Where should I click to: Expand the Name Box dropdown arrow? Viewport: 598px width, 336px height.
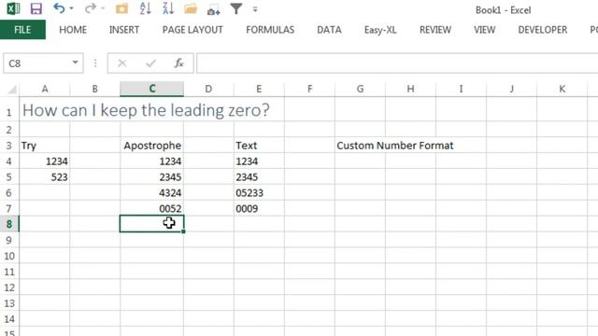tap(75, 63)
